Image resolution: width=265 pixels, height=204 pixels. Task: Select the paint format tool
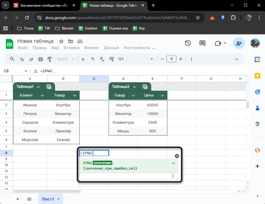pos(50,59)
